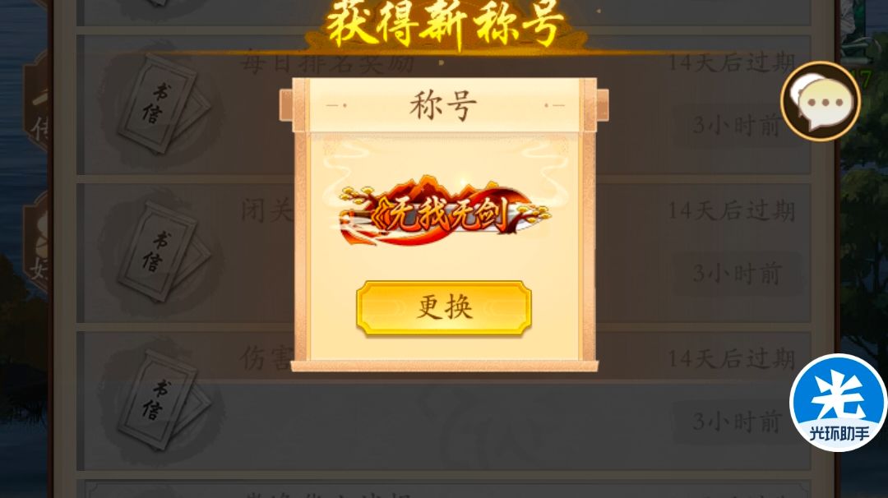
Task: Click the second 3小时前 timestamp
Action: (737, 274)
